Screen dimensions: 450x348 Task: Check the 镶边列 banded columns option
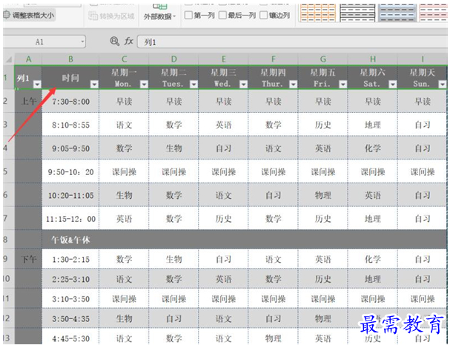(263, 16)
